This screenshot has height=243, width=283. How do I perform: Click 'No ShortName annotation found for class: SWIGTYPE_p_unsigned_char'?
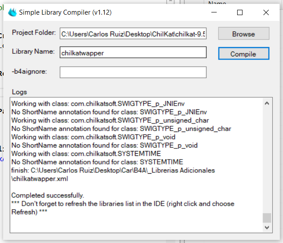pos(121,129)
